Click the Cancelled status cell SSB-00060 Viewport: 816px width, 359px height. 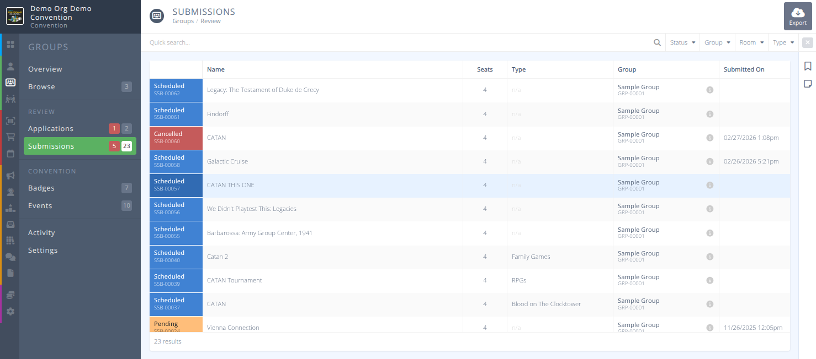point(176,138)
